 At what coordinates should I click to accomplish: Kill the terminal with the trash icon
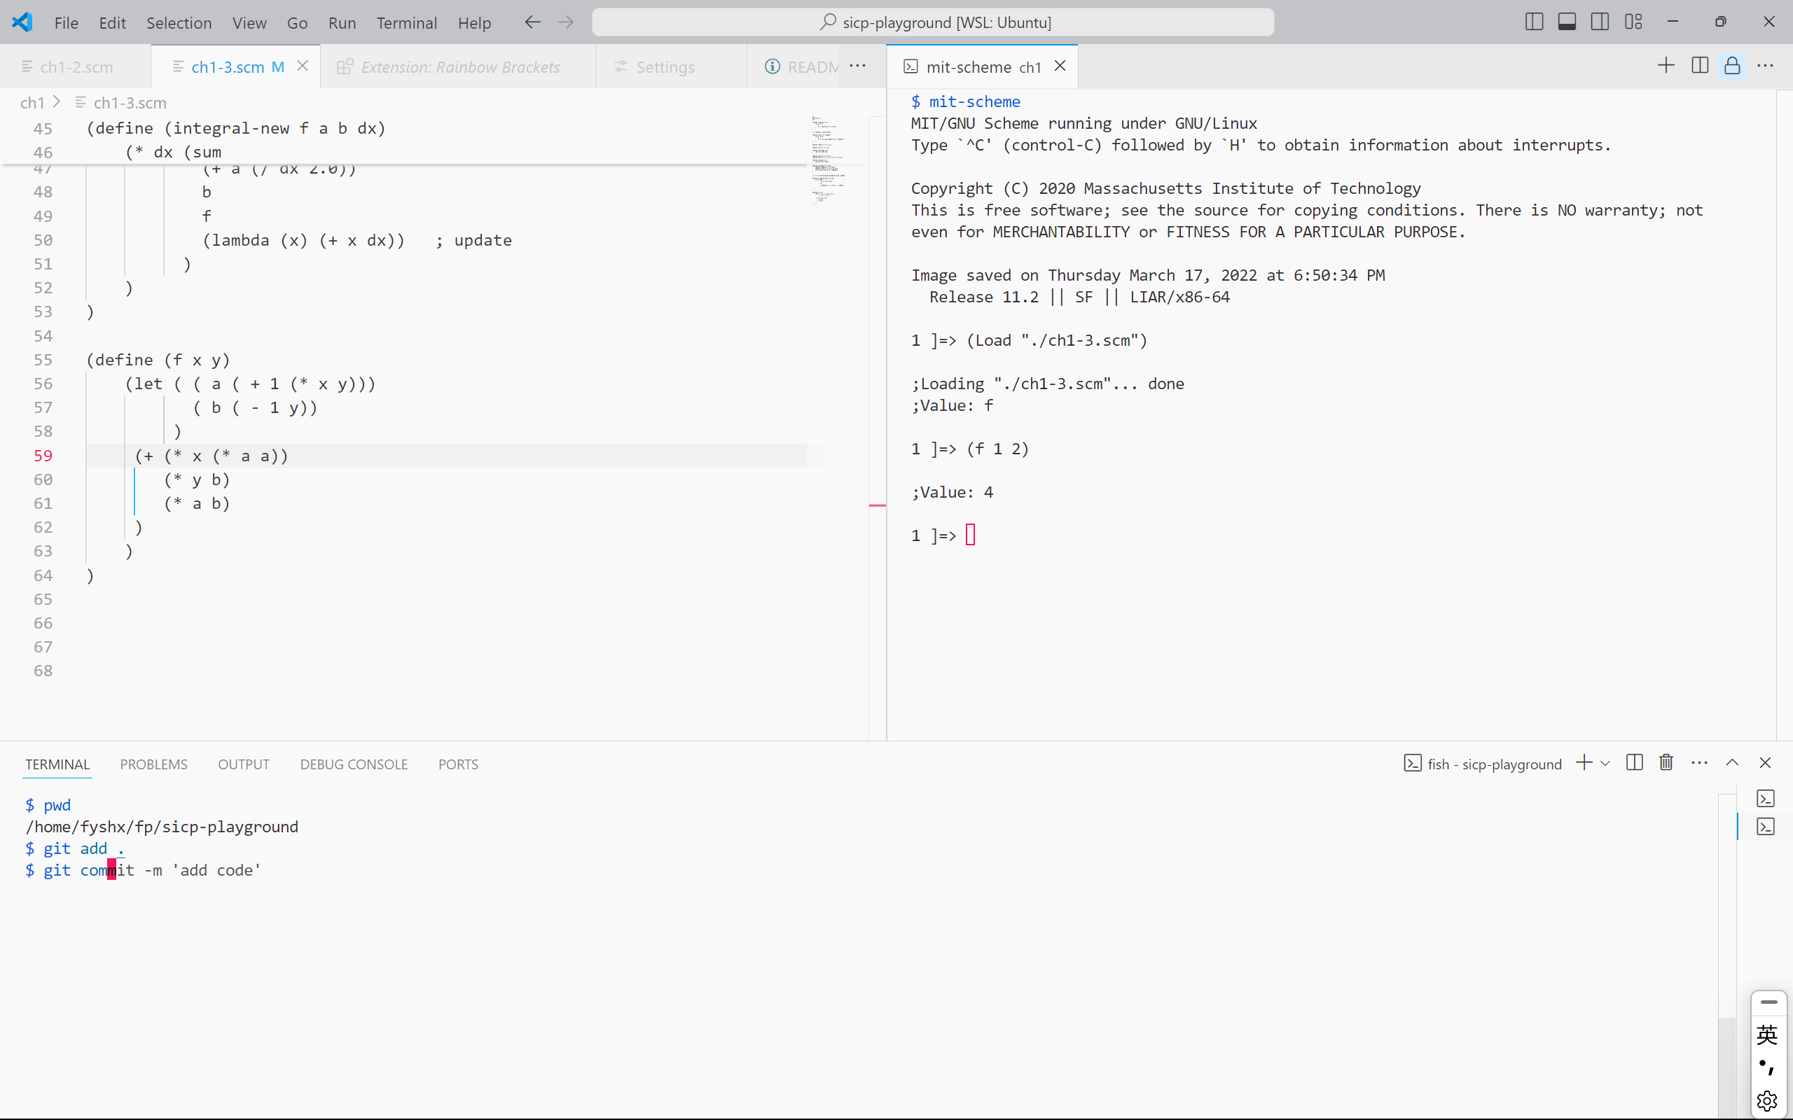1665,763
